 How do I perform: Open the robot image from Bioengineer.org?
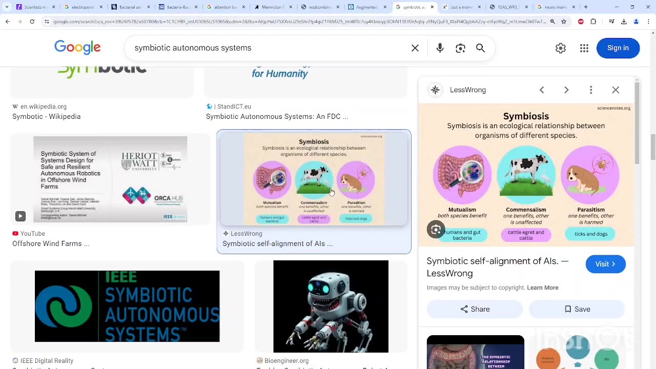331,306
